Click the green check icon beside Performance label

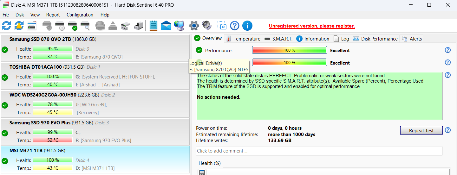pos(199,50)
